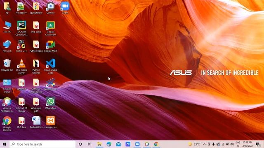Switch the ENG IN input language
This screenshot has width=264, height=148.
[x=238, y=144]
